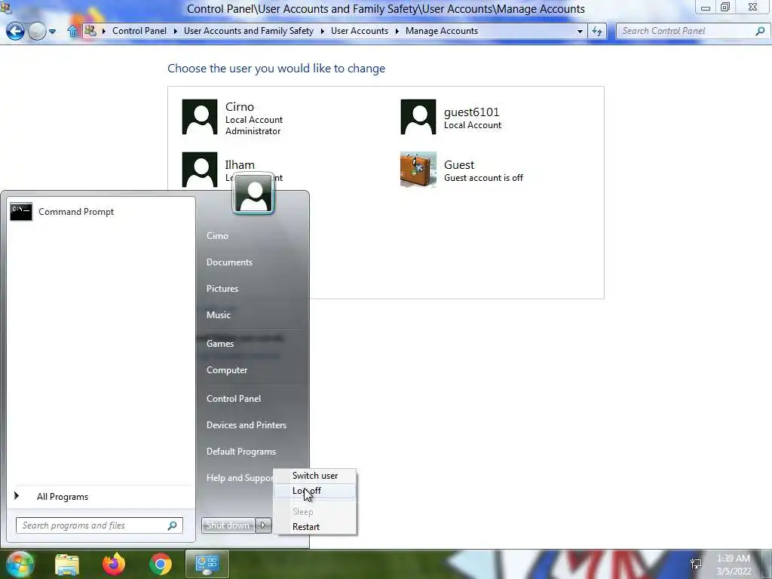This screenshot has width=772, height=579.
Task: Expand arrow after User Accounts and Family Safety
Action: pyautogui.click(x=323, y=32)
